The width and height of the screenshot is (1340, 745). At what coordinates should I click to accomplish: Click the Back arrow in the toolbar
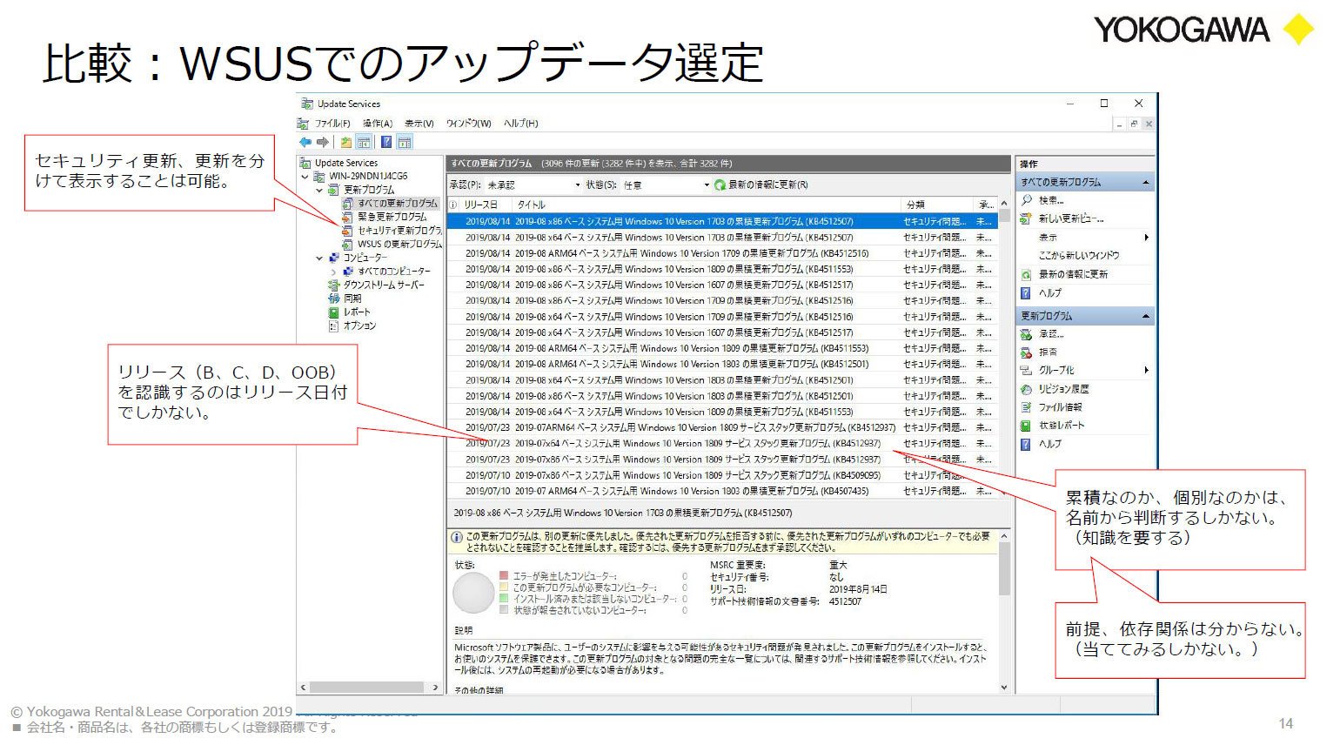coord(305,142)
